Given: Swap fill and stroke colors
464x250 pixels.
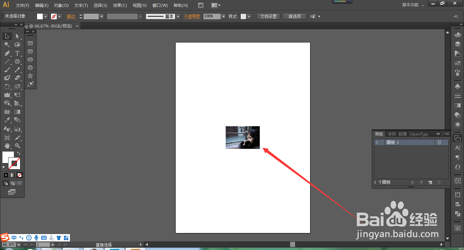Looking at the screenshot, I should (x=19, y=154).
